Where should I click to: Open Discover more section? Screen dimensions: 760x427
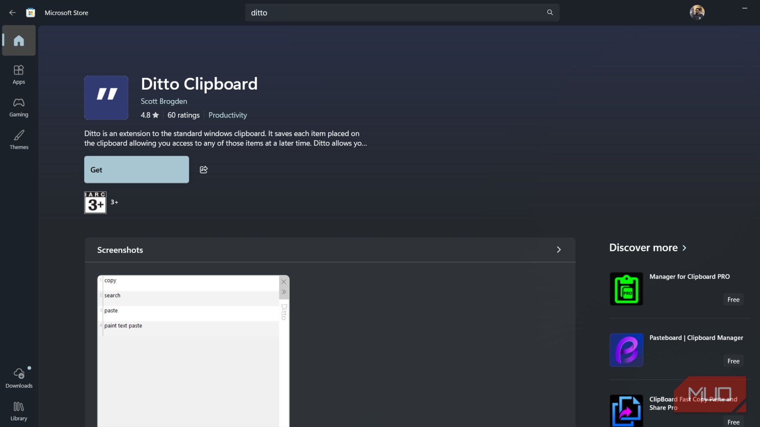coord(648,248)
